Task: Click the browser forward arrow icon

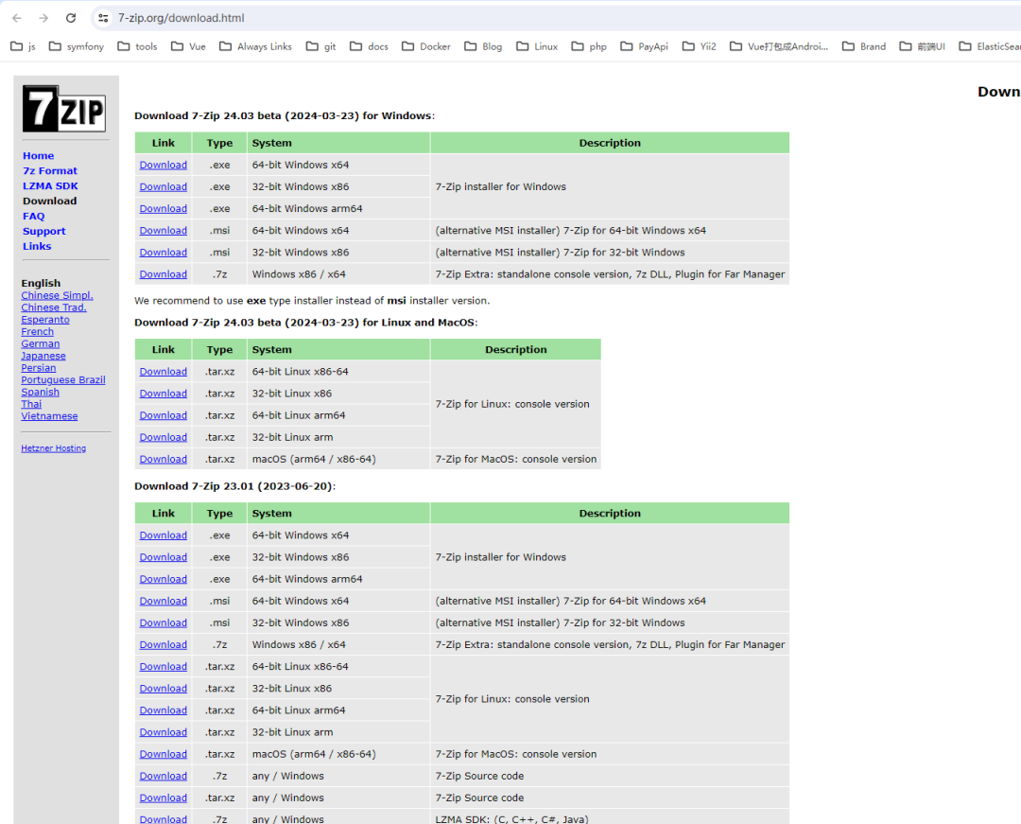Action: [43, 18]
